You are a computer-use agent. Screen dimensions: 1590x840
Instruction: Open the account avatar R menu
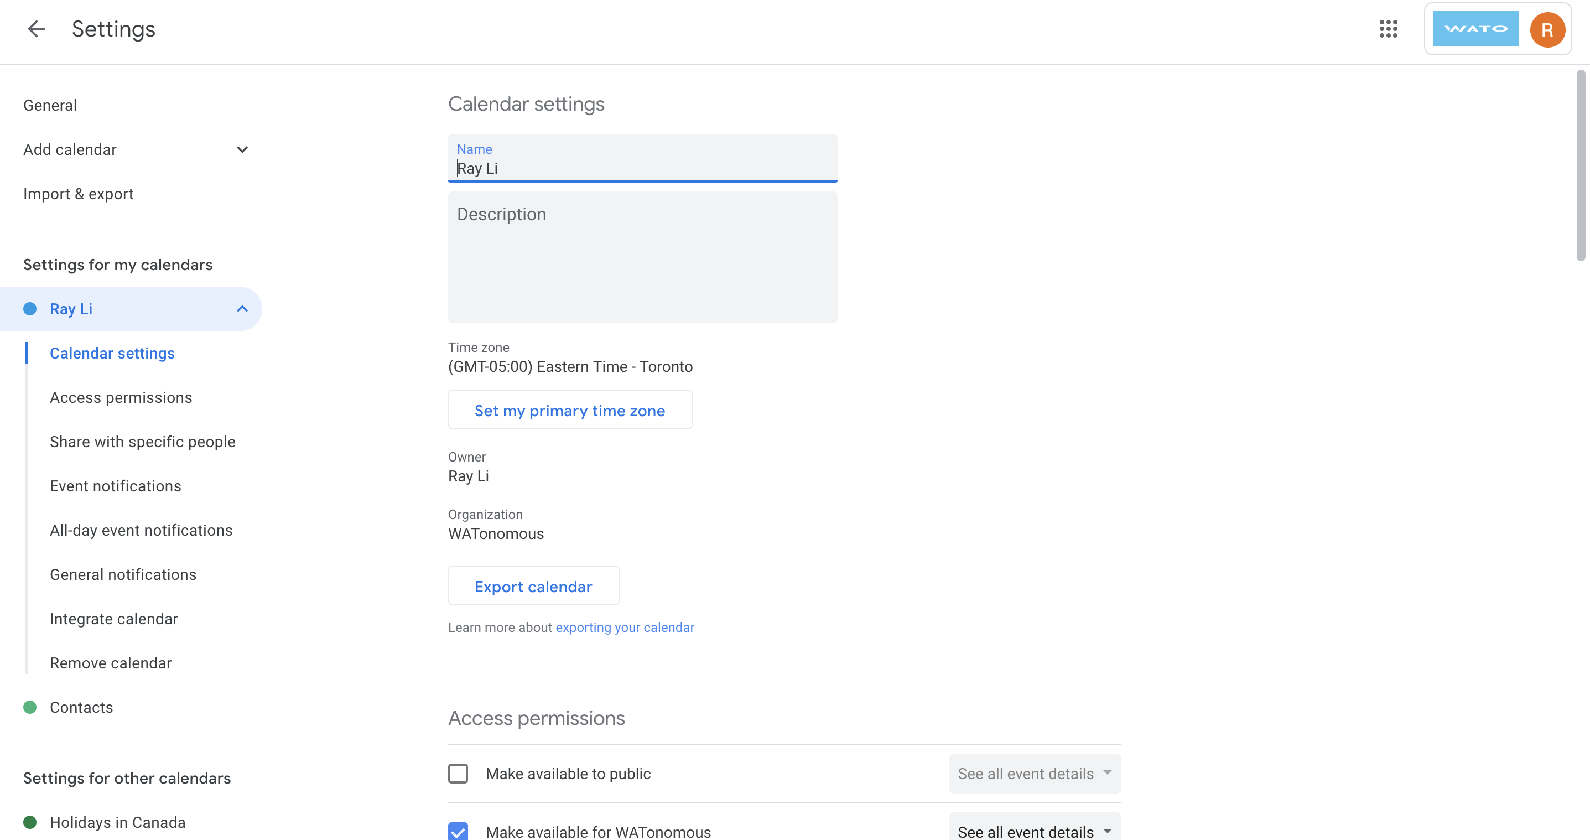1547,29
